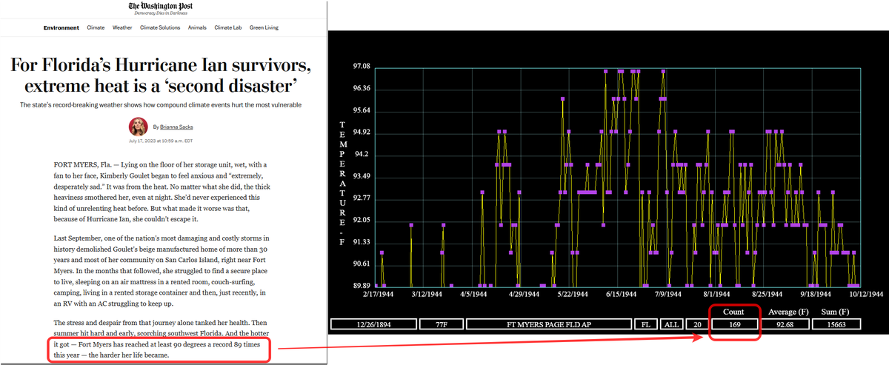Click the 92.05 y-axis label
Image resolution: width=889 pixels, height=365 pixels.
tap(362, 221)
